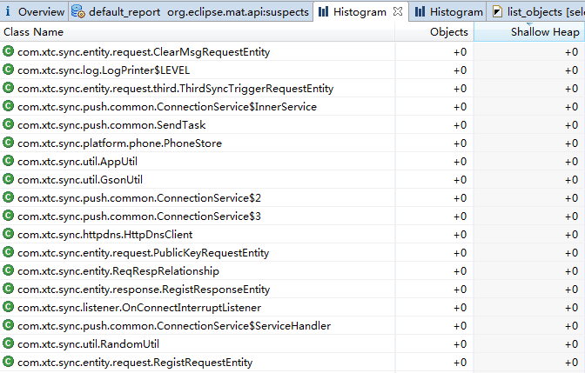Click Shallow Heap value of SendTask row
Image resolution: width=585 pixels, height=373 pixels.
tap(572, 125)
